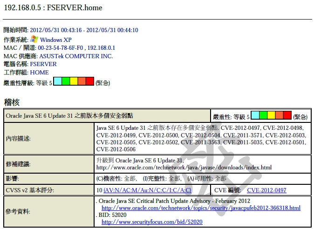Click orange swatch in header severity bar
Screen dimensions: 314x229
pyautogui.click(x=82, y=81)
